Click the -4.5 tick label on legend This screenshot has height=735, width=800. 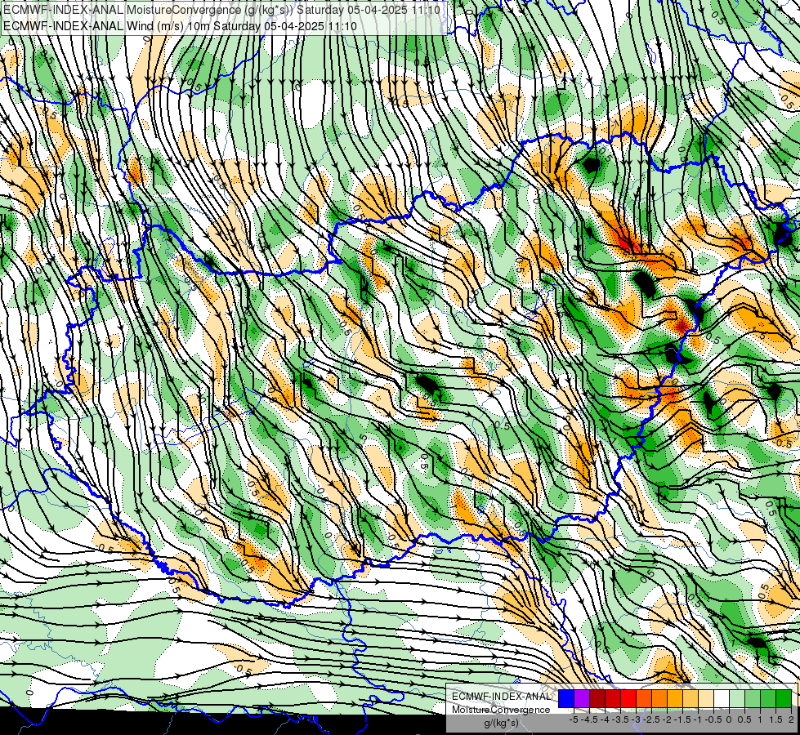point(589,719)
